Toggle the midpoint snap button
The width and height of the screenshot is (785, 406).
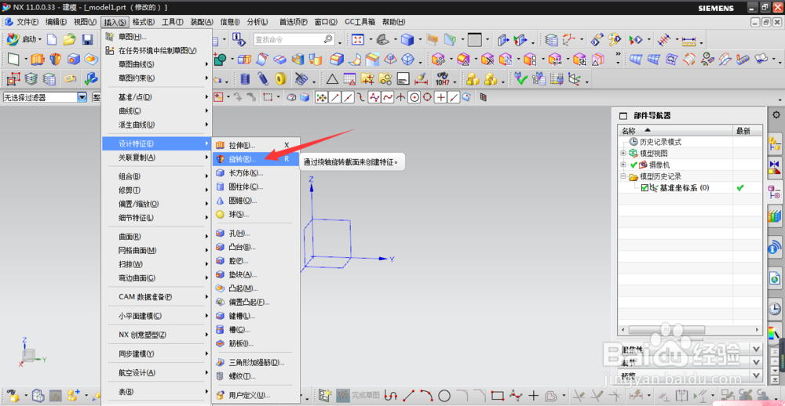point(348,97)
